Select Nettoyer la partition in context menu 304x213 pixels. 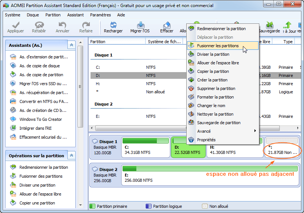click(x=222, y=114)
